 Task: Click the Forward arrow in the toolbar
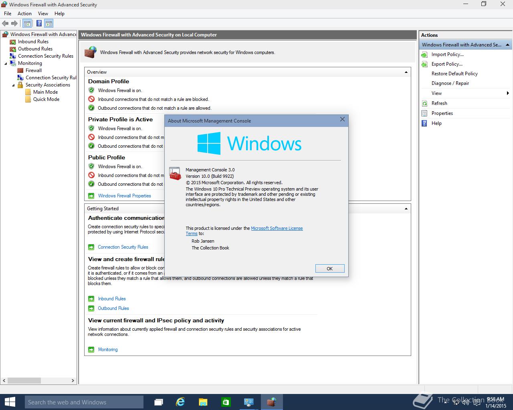click(x=14, y=24)
